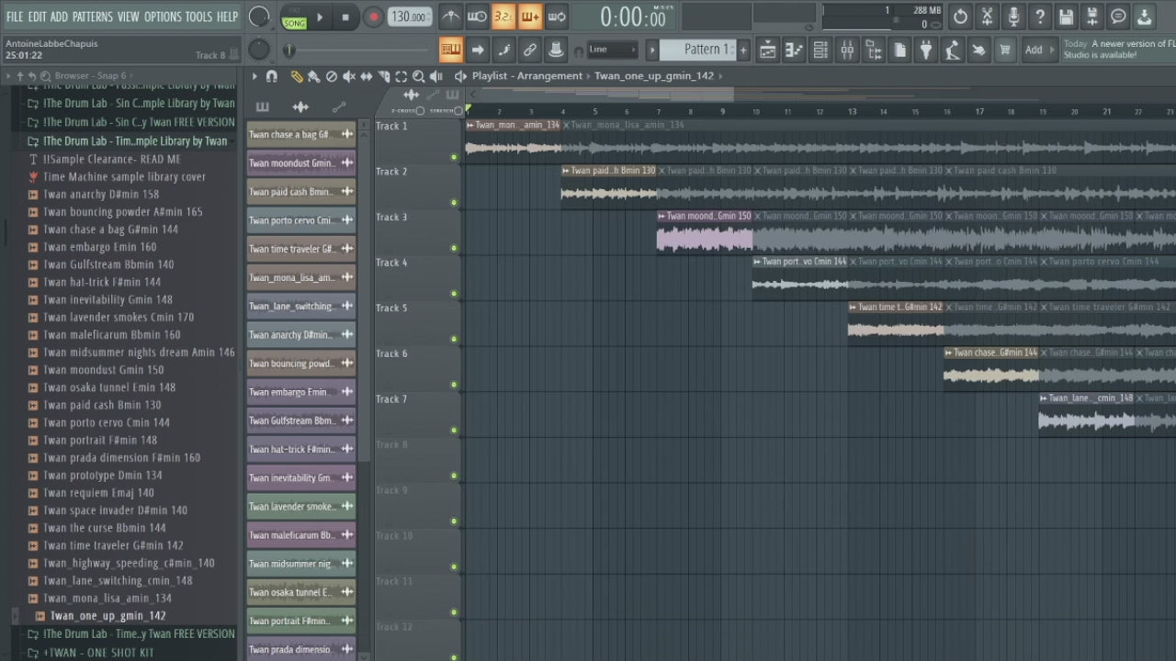Open the Line snap dropdown
Image resolution: width=1176 pixels, height=661 pixels.
point(613,50)
